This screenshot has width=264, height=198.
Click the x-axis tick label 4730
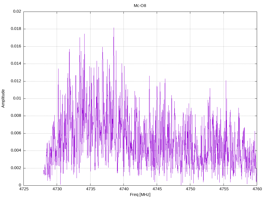pos(57,189)
